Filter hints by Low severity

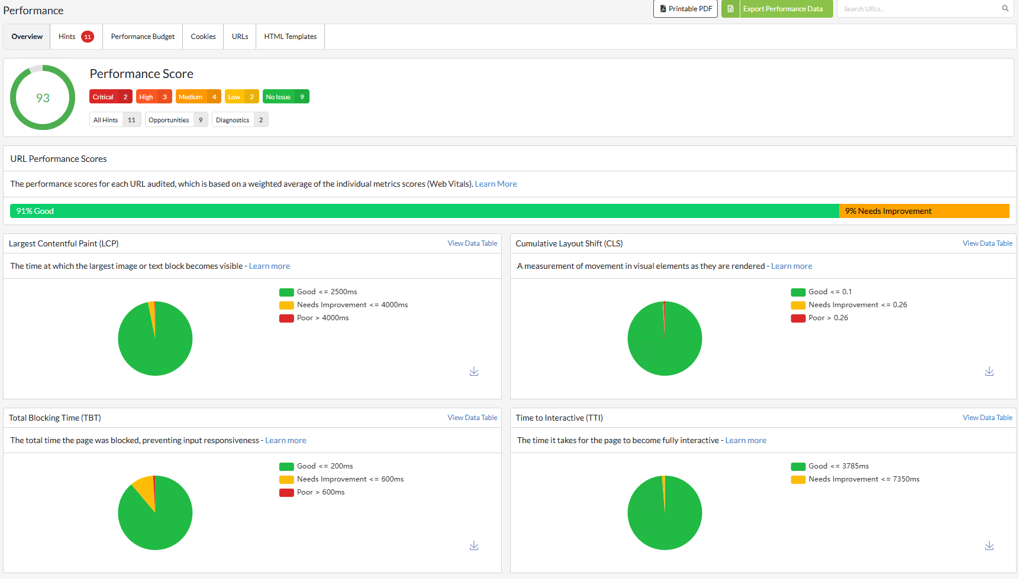coord(242,97)
